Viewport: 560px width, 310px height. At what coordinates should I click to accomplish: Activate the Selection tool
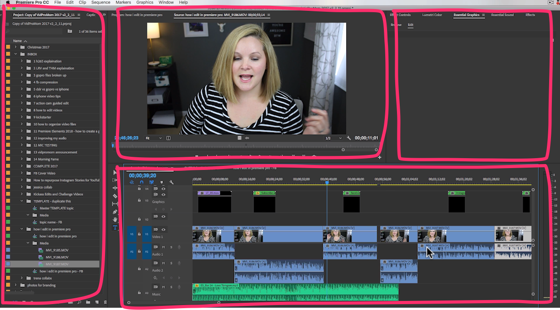click(115, 172)
